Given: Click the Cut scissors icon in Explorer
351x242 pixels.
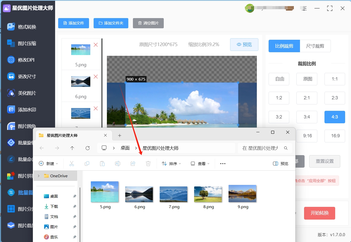Looking at the screenshot, I should pos(72,164).
